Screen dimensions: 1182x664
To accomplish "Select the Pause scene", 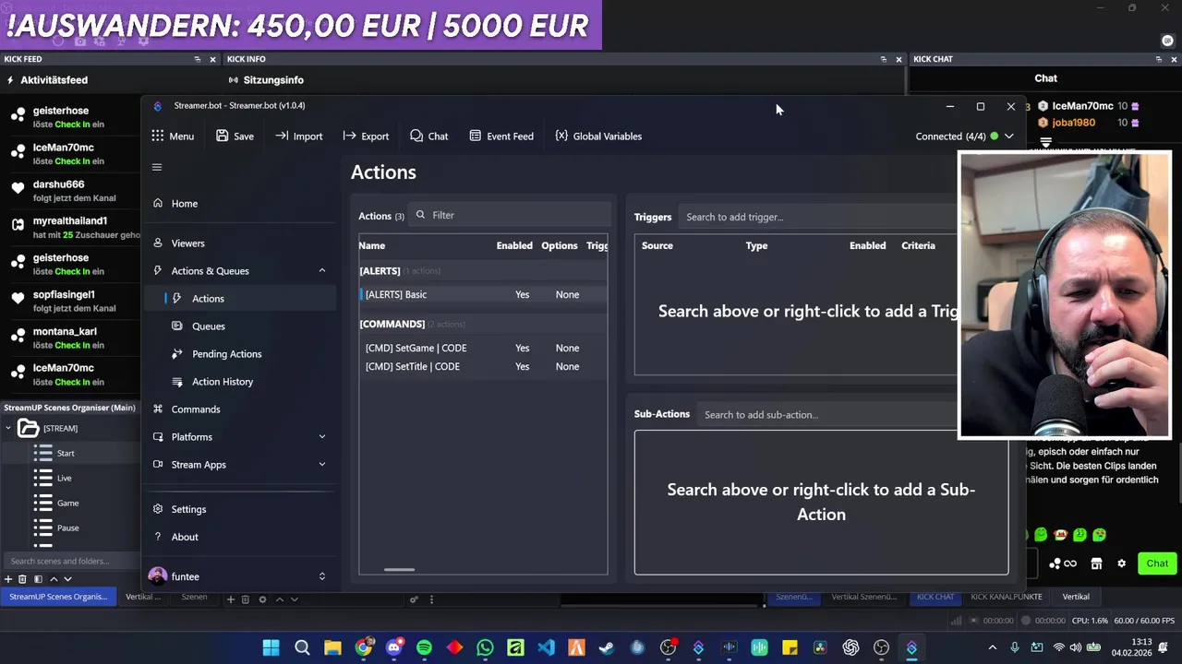I will coord(67,528).
